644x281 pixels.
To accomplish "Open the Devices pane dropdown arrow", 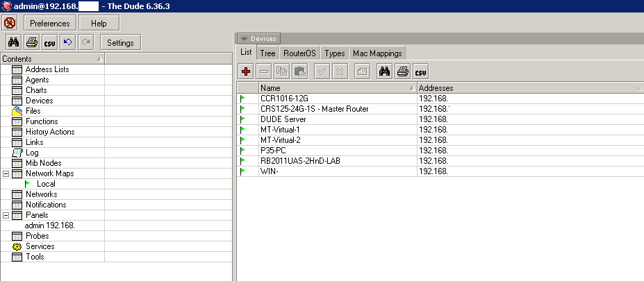I will pyautogui.click(x=244, y=39).
